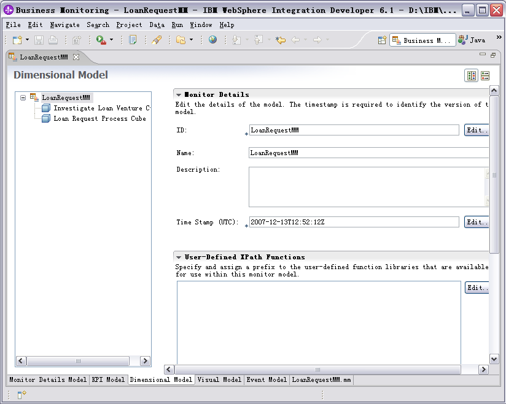This screenshot has height=404, width=506.
Task: Click the Time Stamp (UTC) field
Action: pyautogui.click(x=354, y=222)
